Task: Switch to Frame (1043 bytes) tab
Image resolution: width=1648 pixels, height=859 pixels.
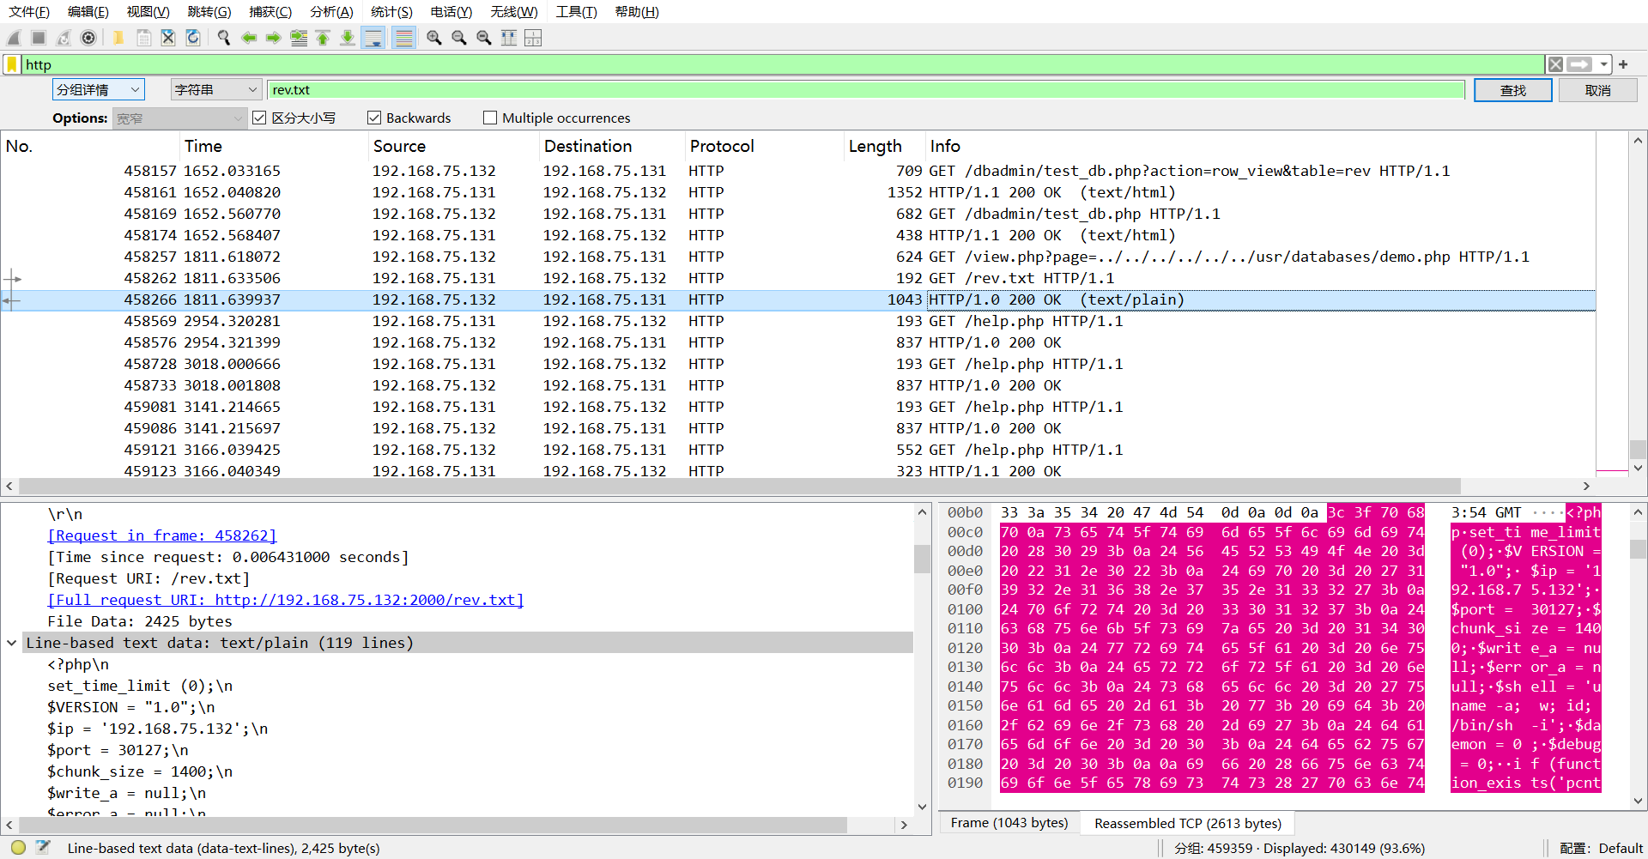Action: 1009,823
